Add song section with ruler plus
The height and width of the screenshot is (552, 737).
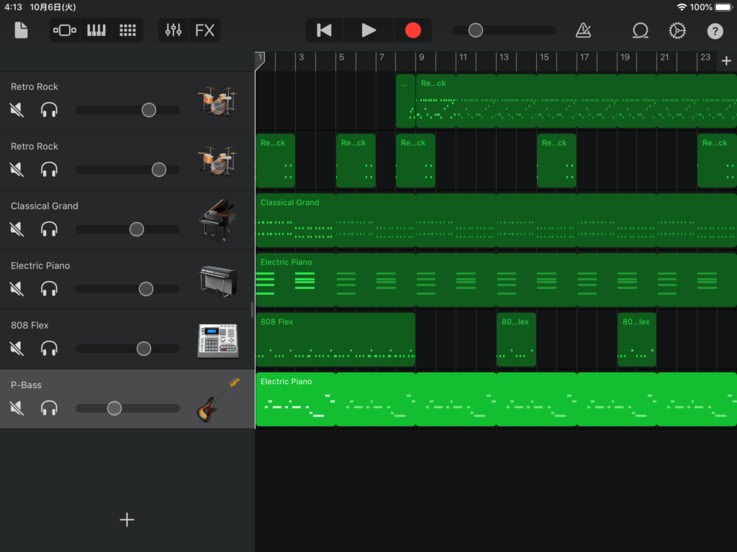click(x=726, y=61)
